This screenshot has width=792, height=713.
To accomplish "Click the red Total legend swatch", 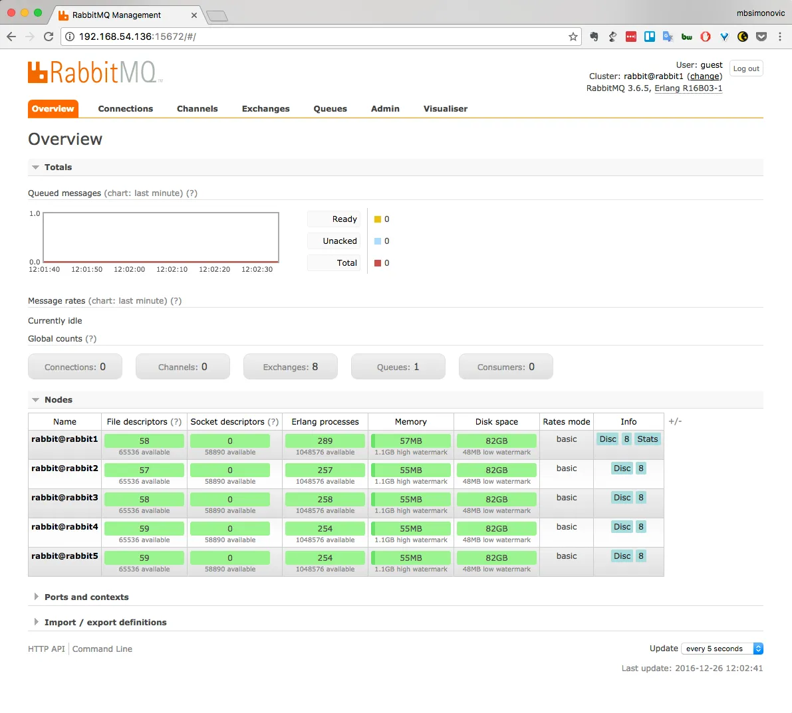I will point(377,263).
